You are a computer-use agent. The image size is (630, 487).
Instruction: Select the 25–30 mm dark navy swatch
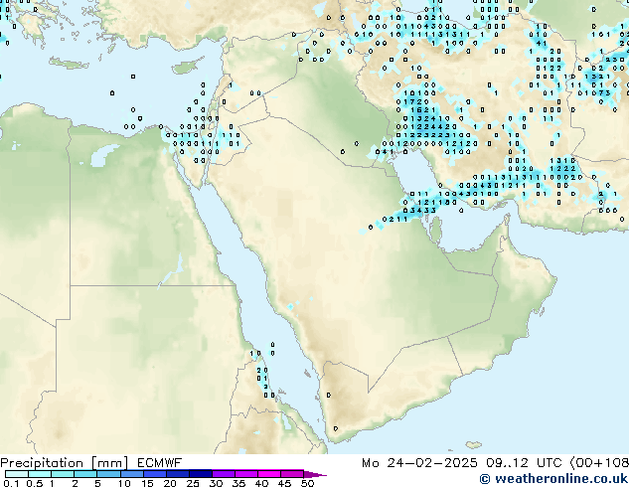[x=200, y=474]
